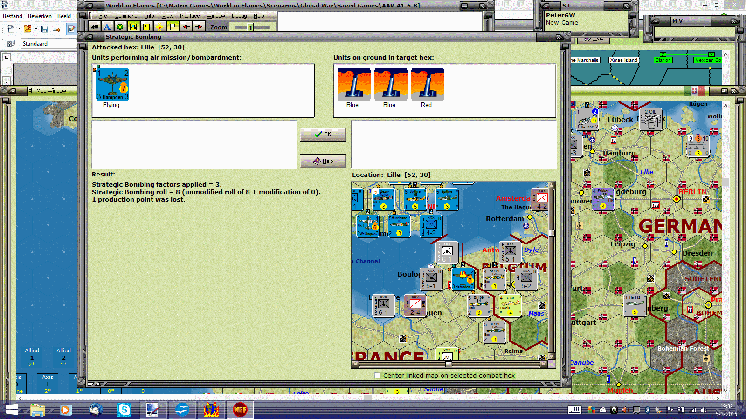Click the red left arrow toolbar icon

coord(186,27)
